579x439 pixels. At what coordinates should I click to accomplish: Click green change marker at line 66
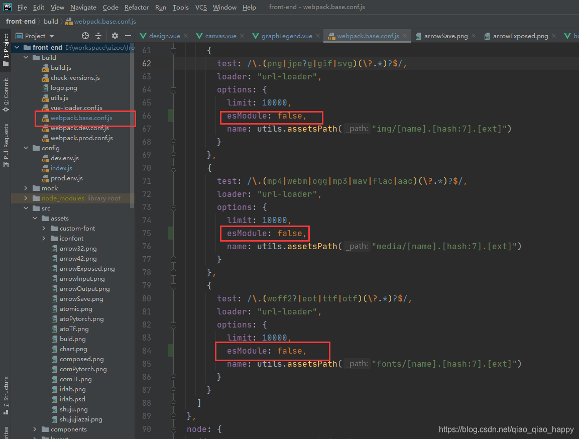point(171,116)
